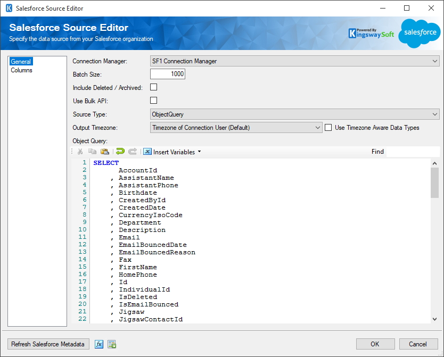Click HomePhone in the query

pos(138,275)
